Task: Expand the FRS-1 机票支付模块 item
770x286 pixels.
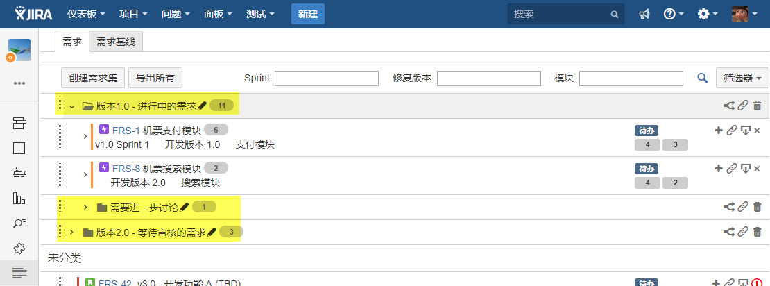Action: pos(85,136)
